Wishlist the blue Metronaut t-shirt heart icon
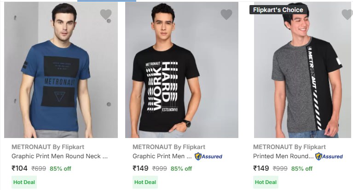Image resolution: width=353 pixels, height=190 pixels. point(106,15)
